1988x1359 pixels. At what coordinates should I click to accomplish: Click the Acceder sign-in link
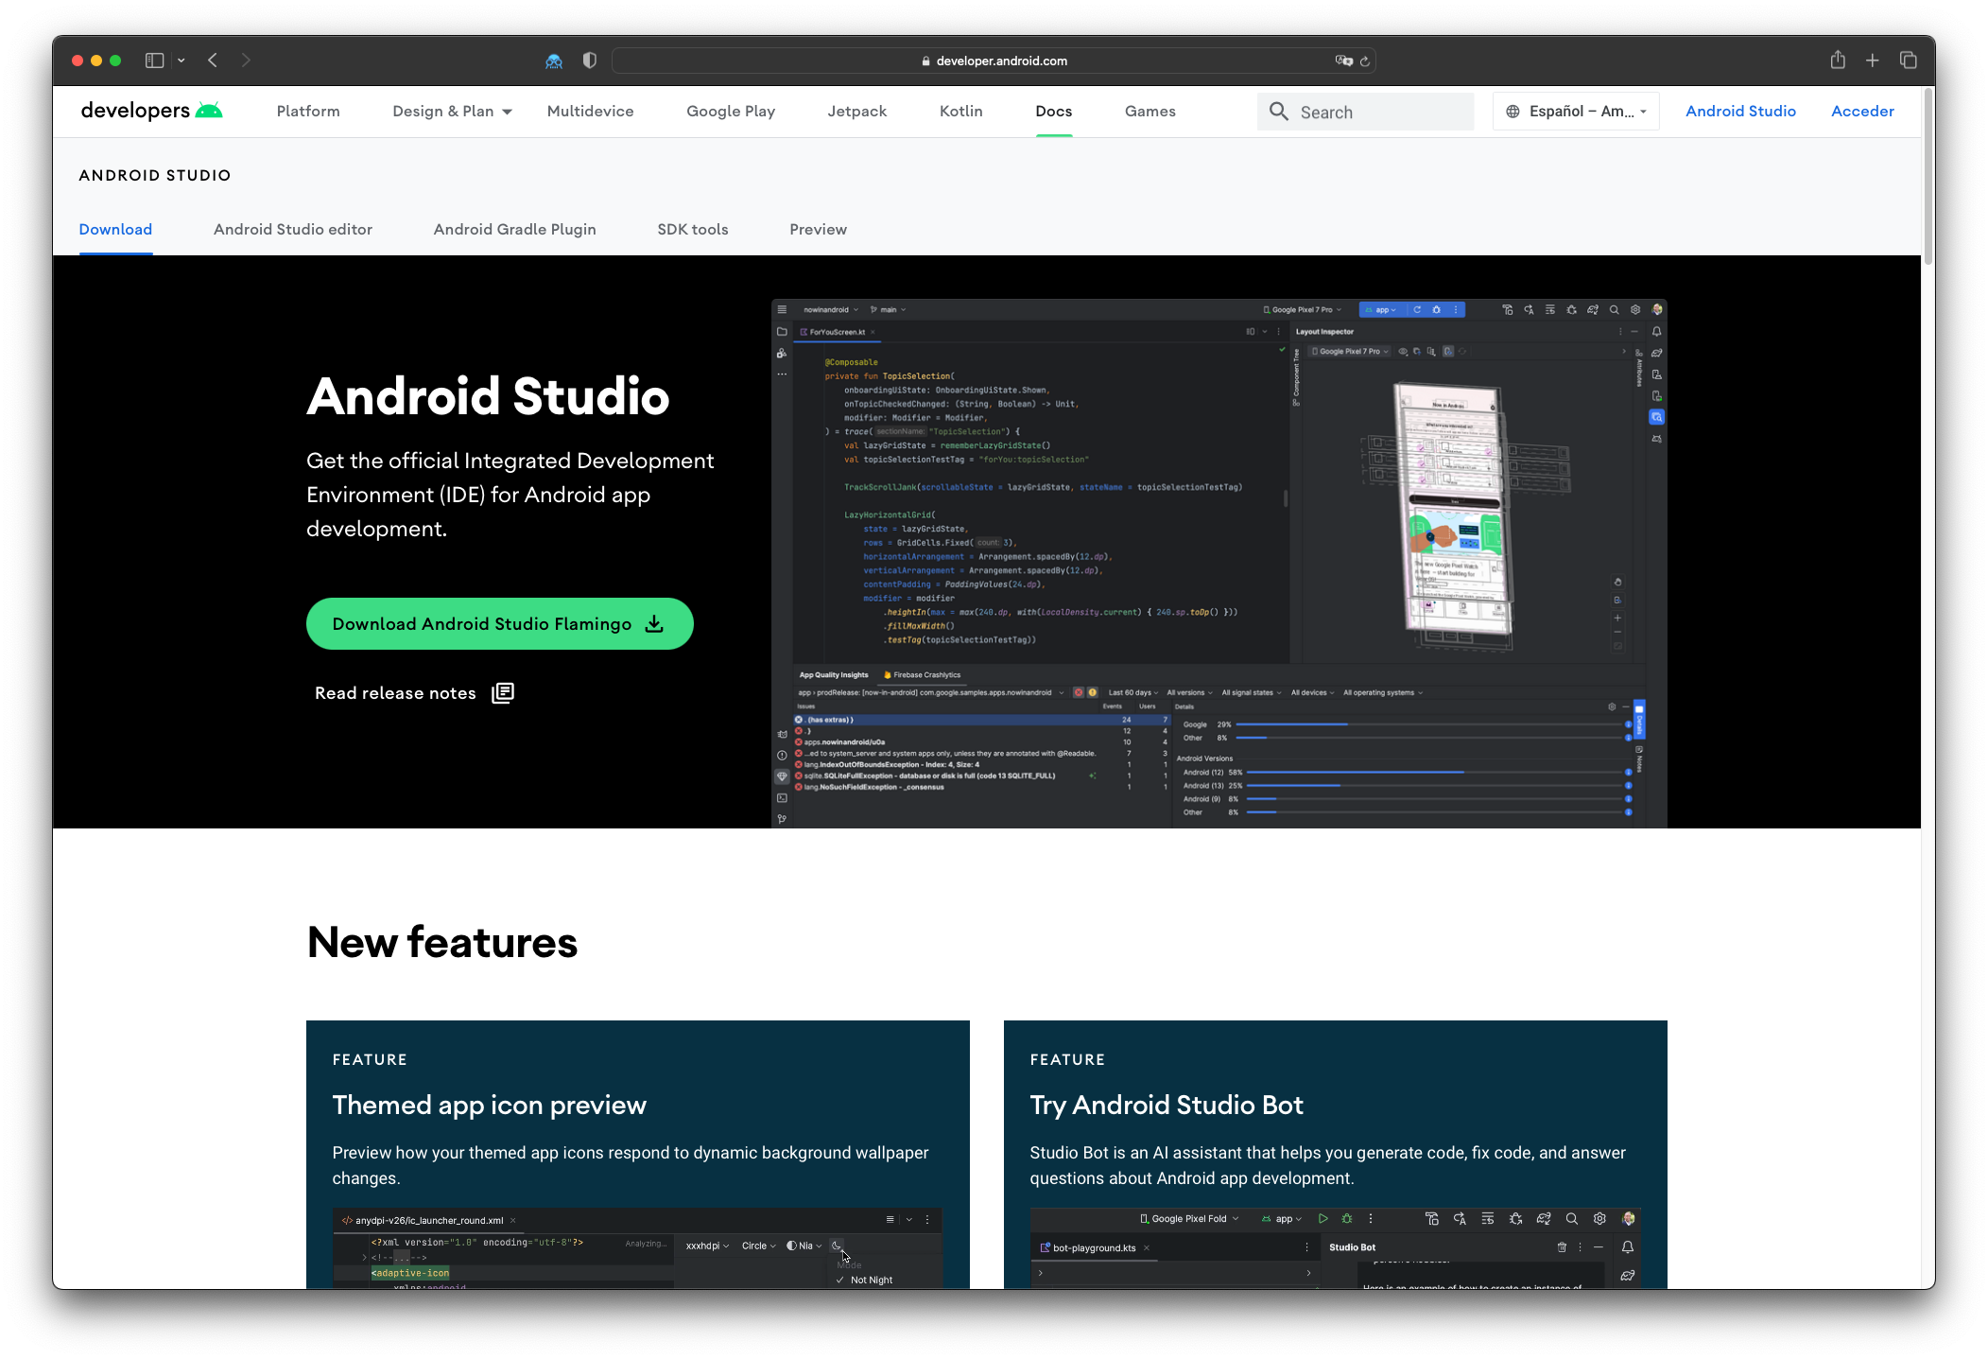tap(1862, 112)
